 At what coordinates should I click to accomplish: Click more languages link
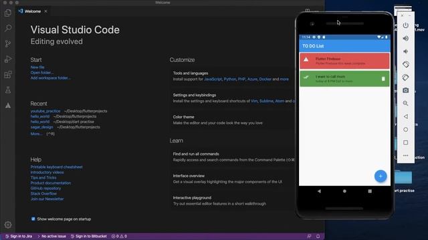click(284, 79)
